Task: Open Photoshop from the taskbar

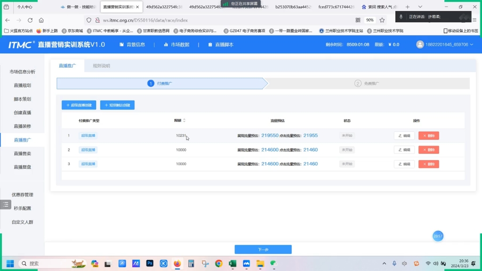Action: click(150, 263)
